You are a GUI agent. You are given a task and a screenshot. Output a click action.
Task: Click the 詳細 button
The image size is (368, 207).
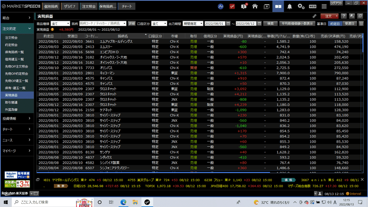point(132,24)
